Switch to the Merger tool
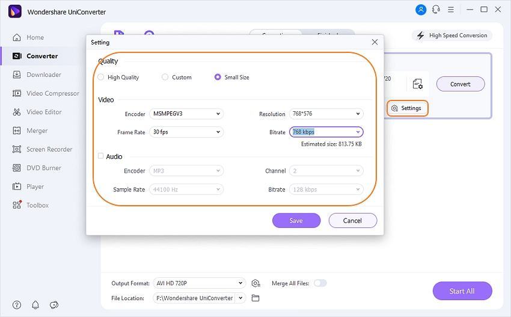 click(37, 131)
